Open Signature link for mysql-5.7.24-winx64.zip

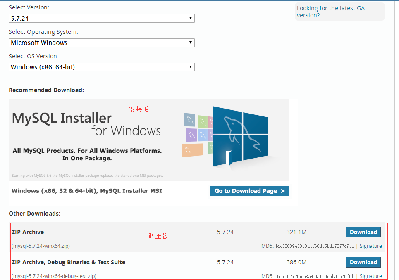pyautogui.click(x=371, y=246)
